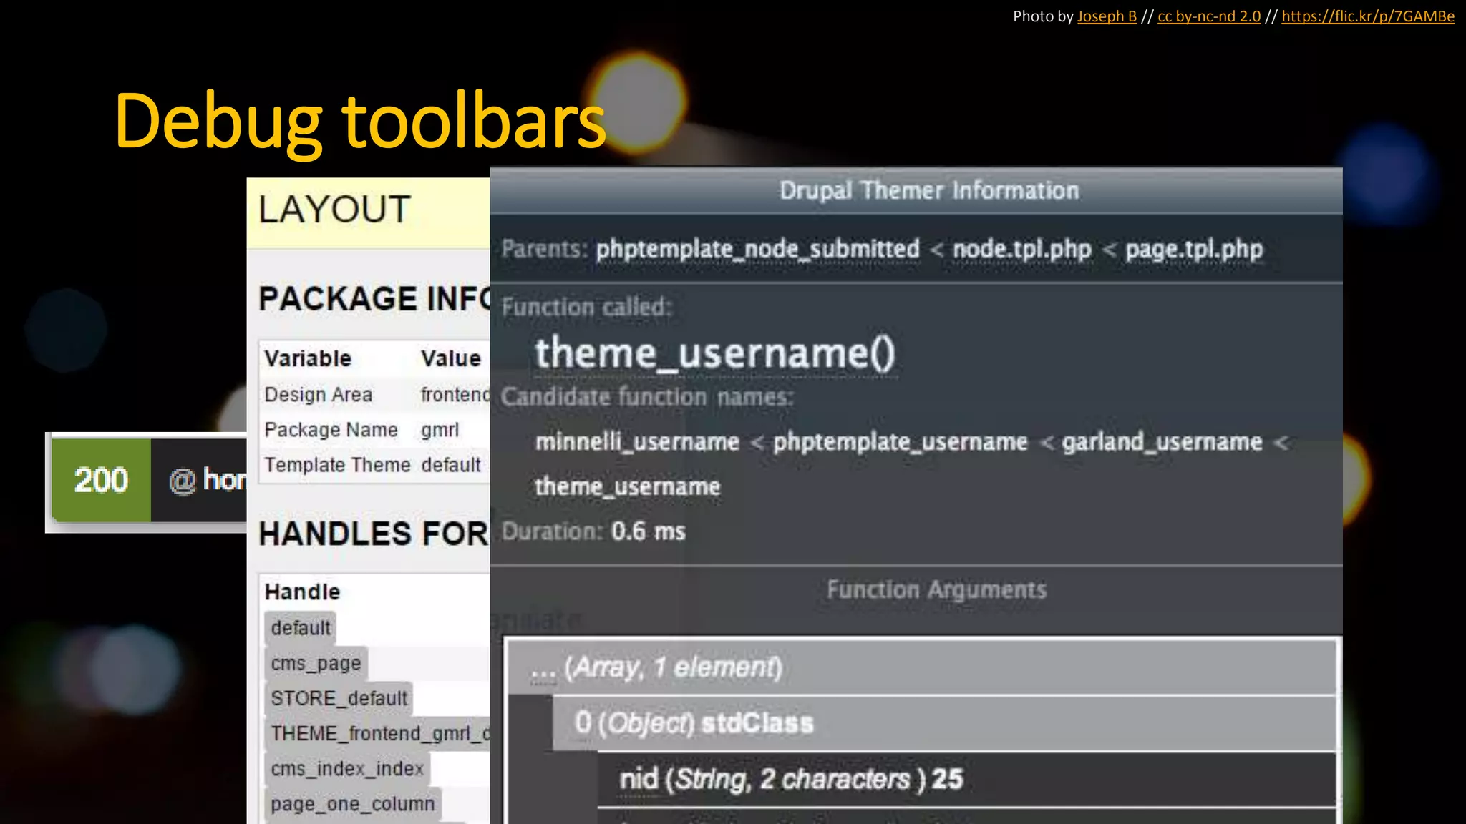
Task: Click the 'phptemplate_username' candidate name
Action: 900,442
